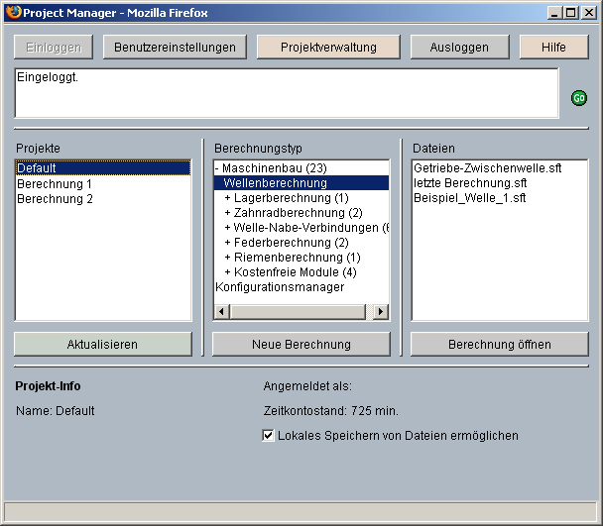Open Benutzereinstellungen settings
This screenshot has height=526, width=603.
tap(175, 47)
